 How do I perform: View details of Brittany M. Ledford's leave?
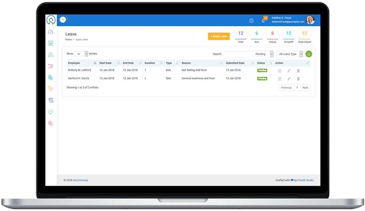279,71
